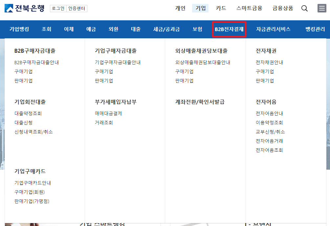
Task: Open the 인증센터 page
Action: click(77, 8)
